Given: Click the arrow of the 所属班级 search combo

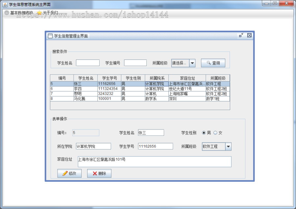Looking at the screenshot, I should tap(192, 63).
